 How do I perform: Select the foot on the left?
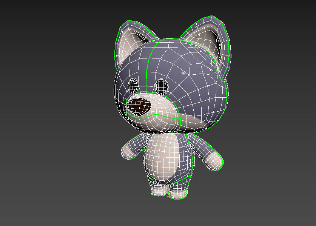(159, 191)
